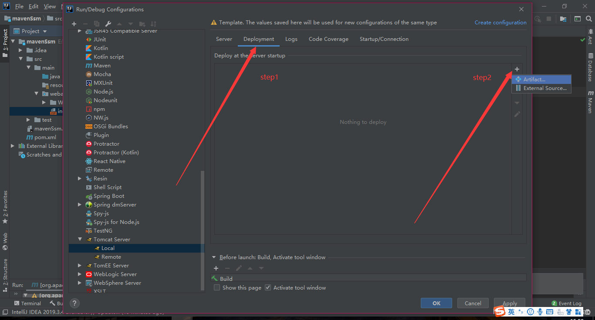Expand test folder in project tree
The width and height of the screenshot is (595, 320).
[28, 120]
